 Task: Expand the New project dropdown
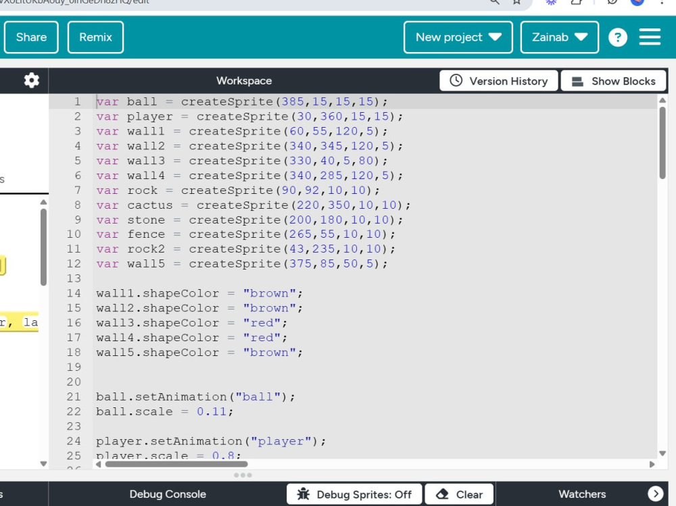click(x=458, y=37)
